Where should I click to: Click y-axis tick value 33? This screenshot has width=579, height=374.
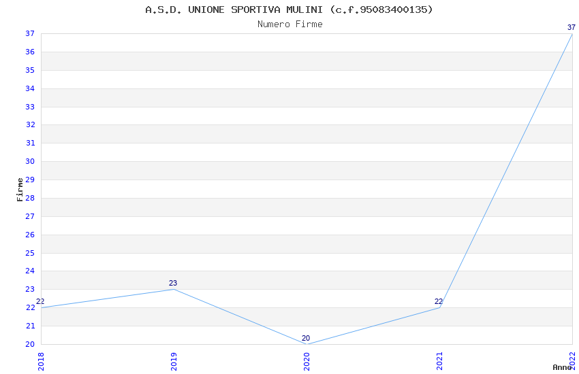(30, 107)
